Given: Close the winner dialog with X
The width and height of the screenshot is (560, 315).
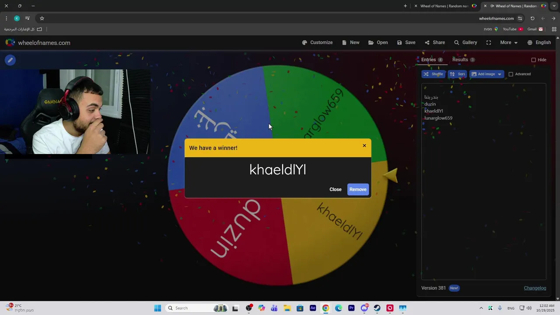Looking at the screenshot, I should [364, 146].
